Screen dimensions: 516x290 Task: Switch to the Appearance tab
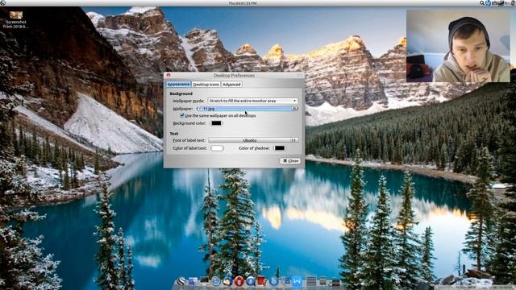point(178,85)
